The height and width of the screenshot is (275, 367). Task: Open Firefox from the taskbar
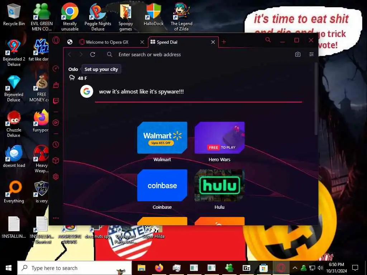click(x=159, y=268)
